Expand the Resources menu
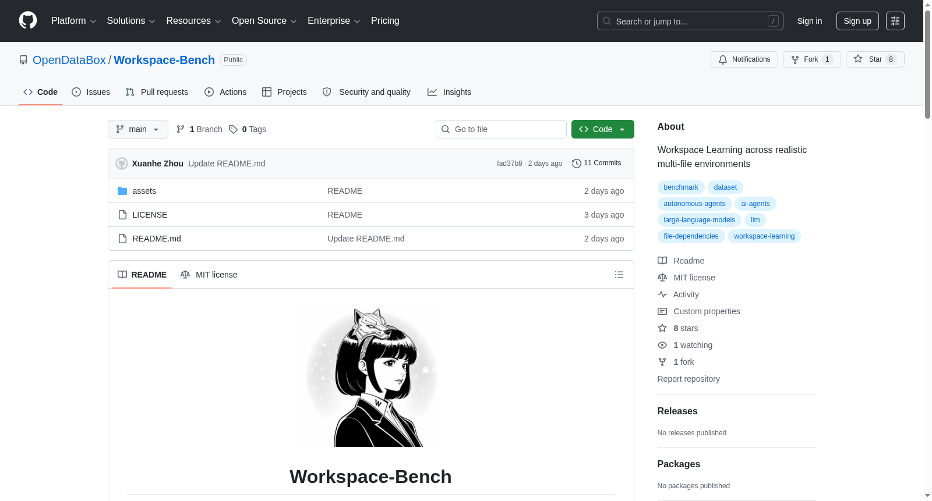932x501 pixels. click(193, 21)
